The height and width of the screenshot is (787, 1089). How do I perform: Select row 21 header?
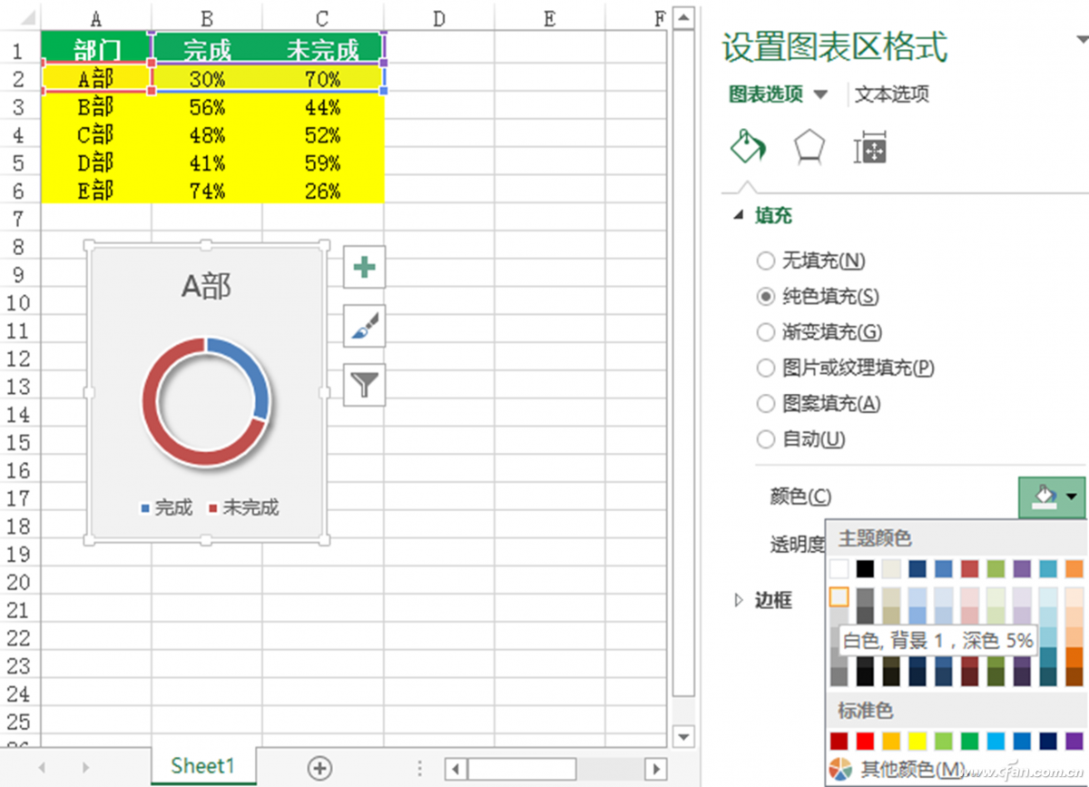(x=19, y=610)
